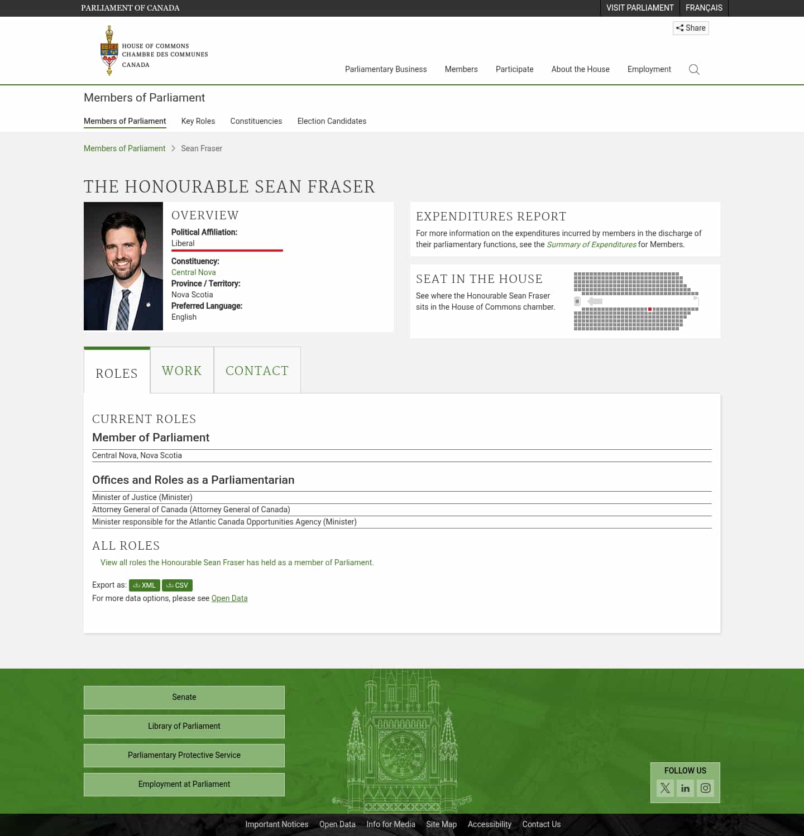
Task: Select Members of Parliament sub-navigation tab
Action: click(125, 121)
